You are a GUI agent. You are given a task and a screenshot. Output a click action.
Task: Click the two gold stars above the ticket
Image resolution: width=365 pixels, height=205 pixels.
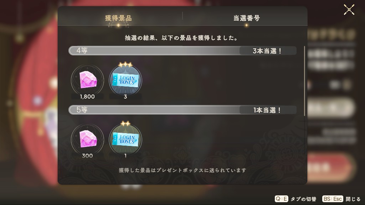(x=125, y=123)
